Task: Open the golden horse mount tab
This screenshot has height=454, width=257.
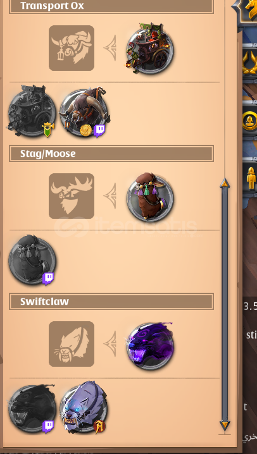Action: click(x=251, y=9)
